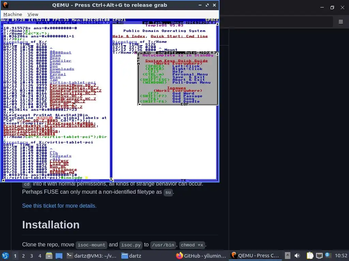Open the redseafs directory link

tap(61, 156)
